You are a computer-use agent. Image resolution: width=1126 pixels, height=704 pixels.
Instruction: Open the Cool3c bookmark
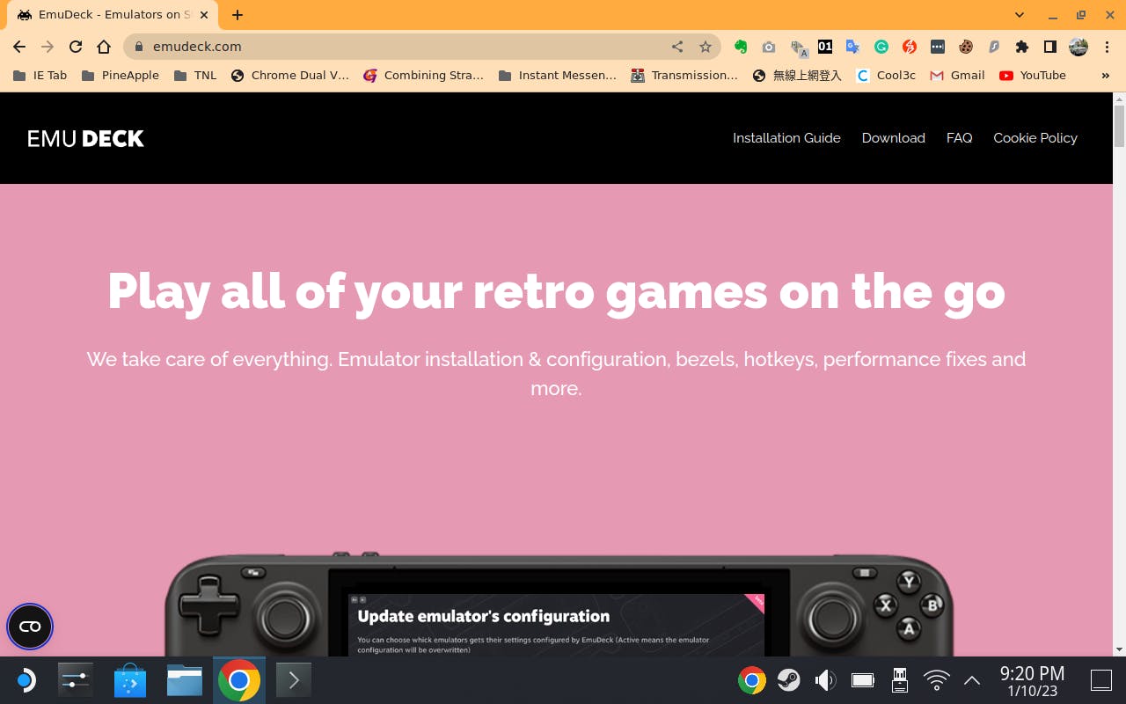887,76
